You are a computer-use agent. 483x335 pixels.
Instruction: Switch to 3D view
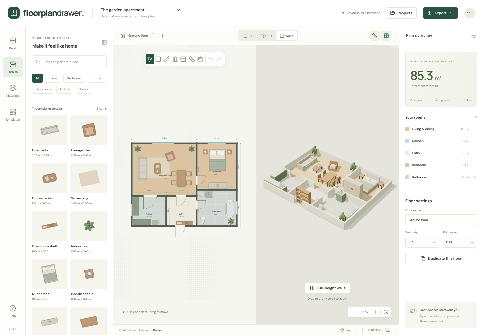(267, 36)
